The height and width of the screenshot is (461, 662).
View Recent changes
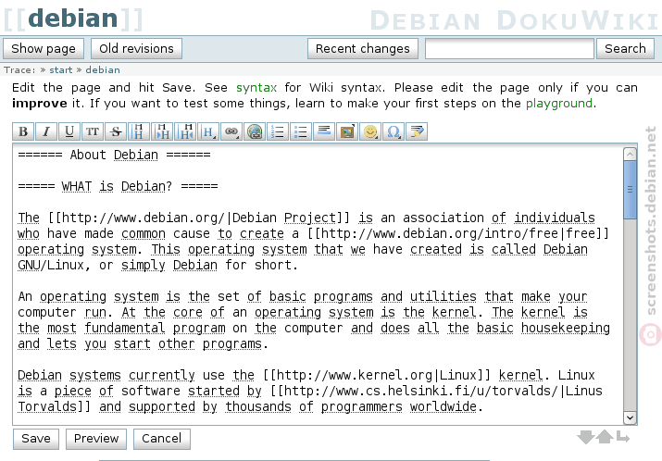click(x=363, y=48)
